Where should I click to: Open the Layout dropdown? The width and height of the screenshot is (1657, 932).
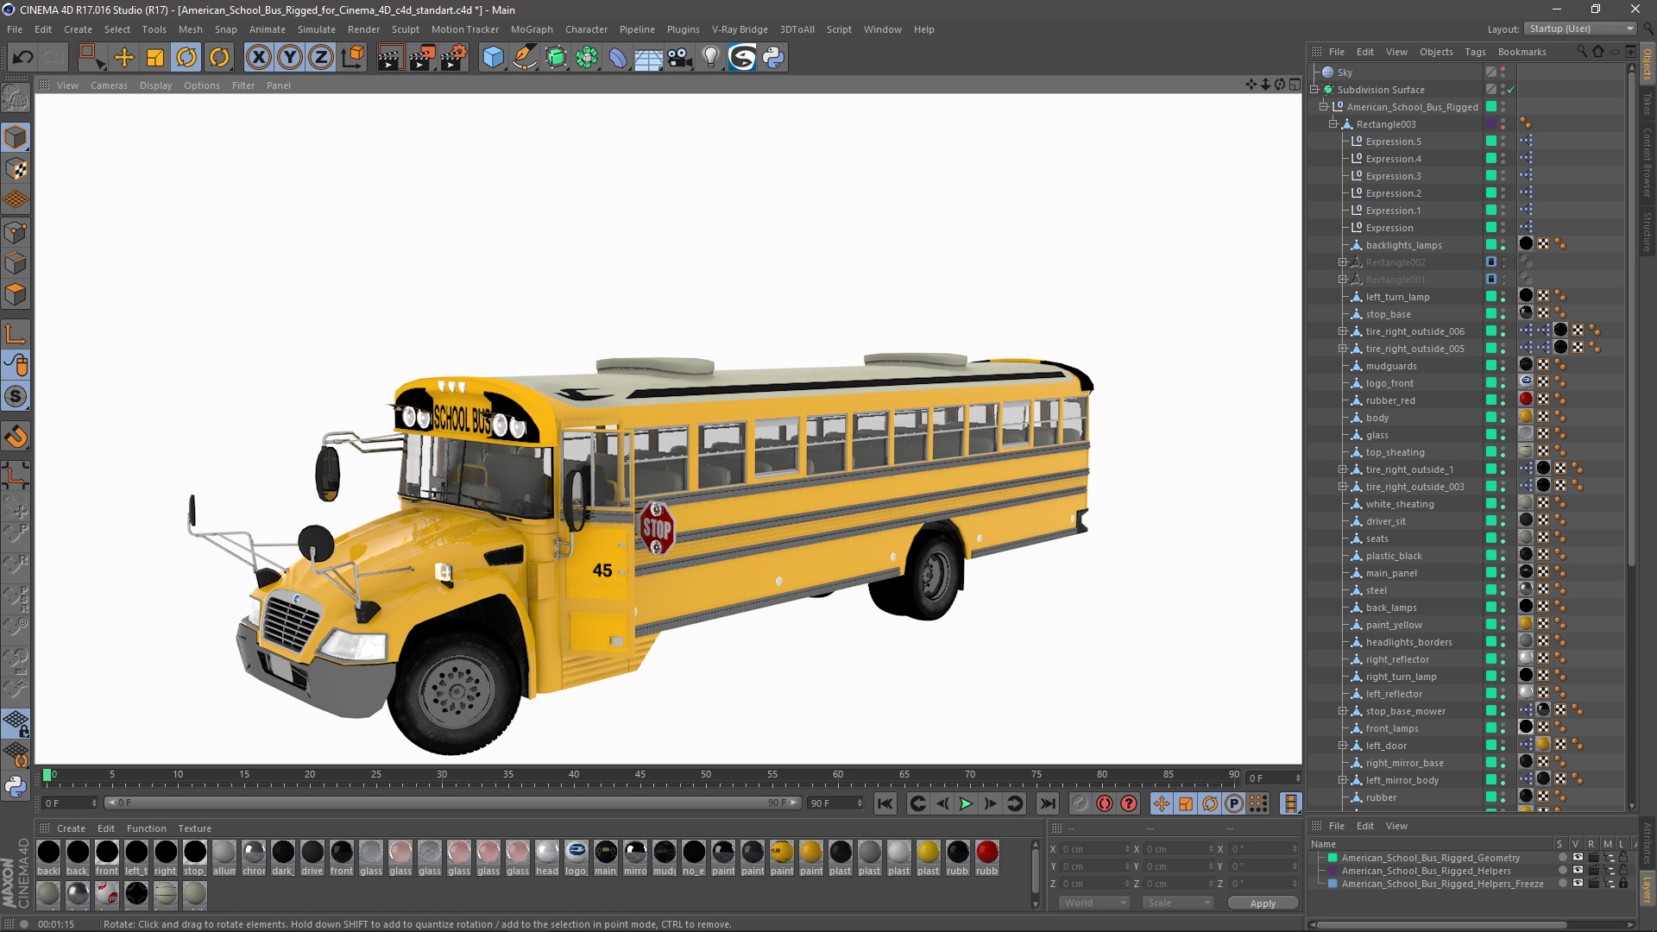point(1580,29)
